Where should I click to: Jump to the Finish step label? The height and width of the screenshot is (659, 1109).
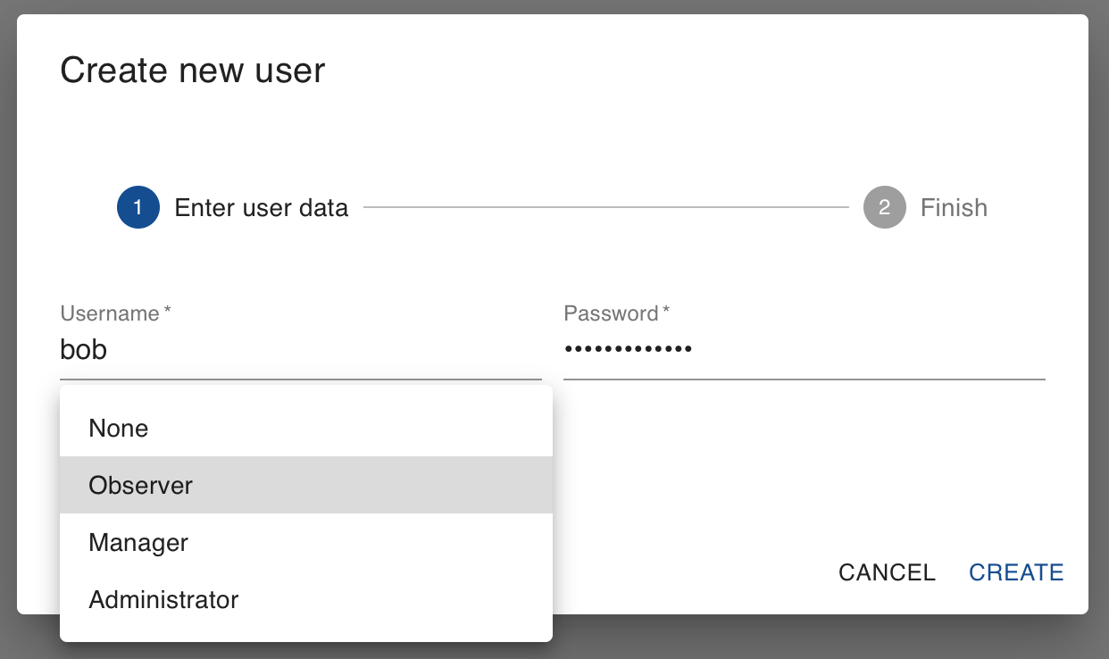pyautogui.click(x=954, y=208)
